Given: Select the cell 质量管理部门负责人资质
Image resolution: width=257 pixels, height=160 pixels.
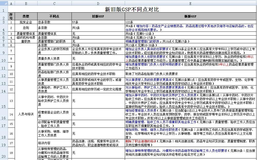Looking at the screenshot, I should click(55, 66).
